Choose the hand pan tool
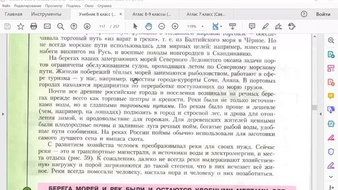Image resolution: width=338 pixels, height=190 pixels. 148,26
